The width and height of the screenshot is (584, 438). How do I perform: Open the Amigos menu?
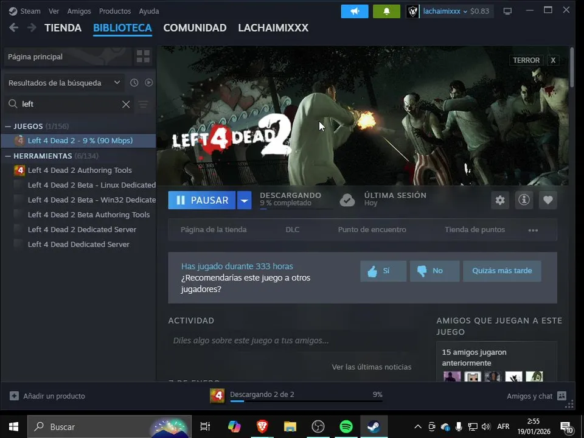pos(79,11)
